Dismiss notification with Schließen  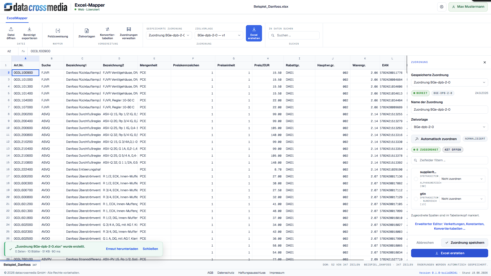point(150,249)
